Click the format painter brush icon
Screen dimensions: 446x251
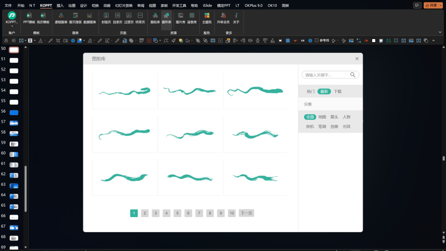pyautogui.click(x=173, y=40)
